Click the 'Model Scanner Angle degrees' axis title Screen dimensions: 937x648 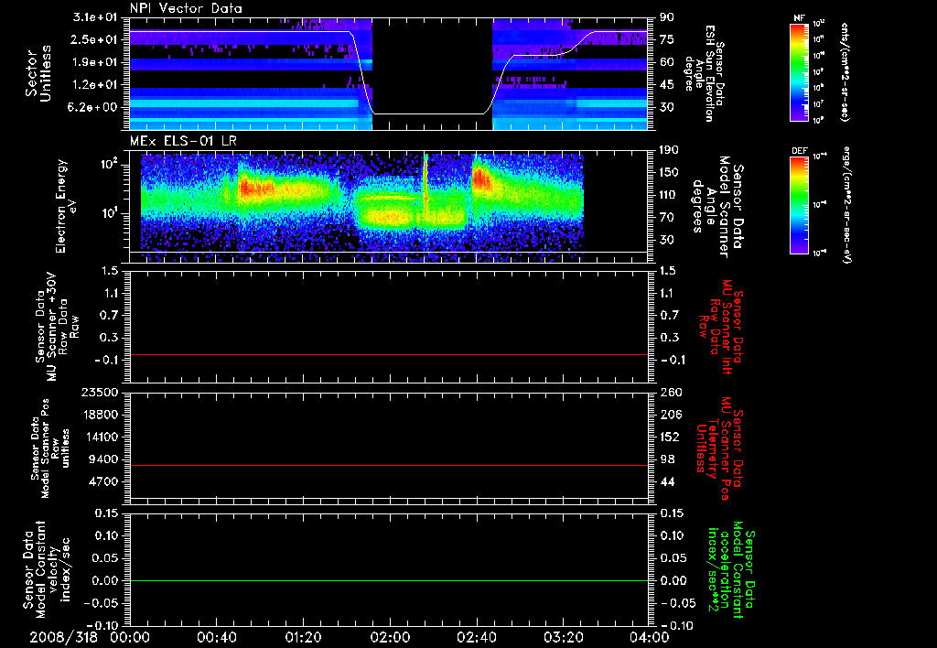717,206
